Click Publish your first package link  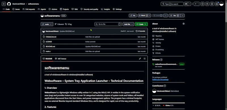160,79
